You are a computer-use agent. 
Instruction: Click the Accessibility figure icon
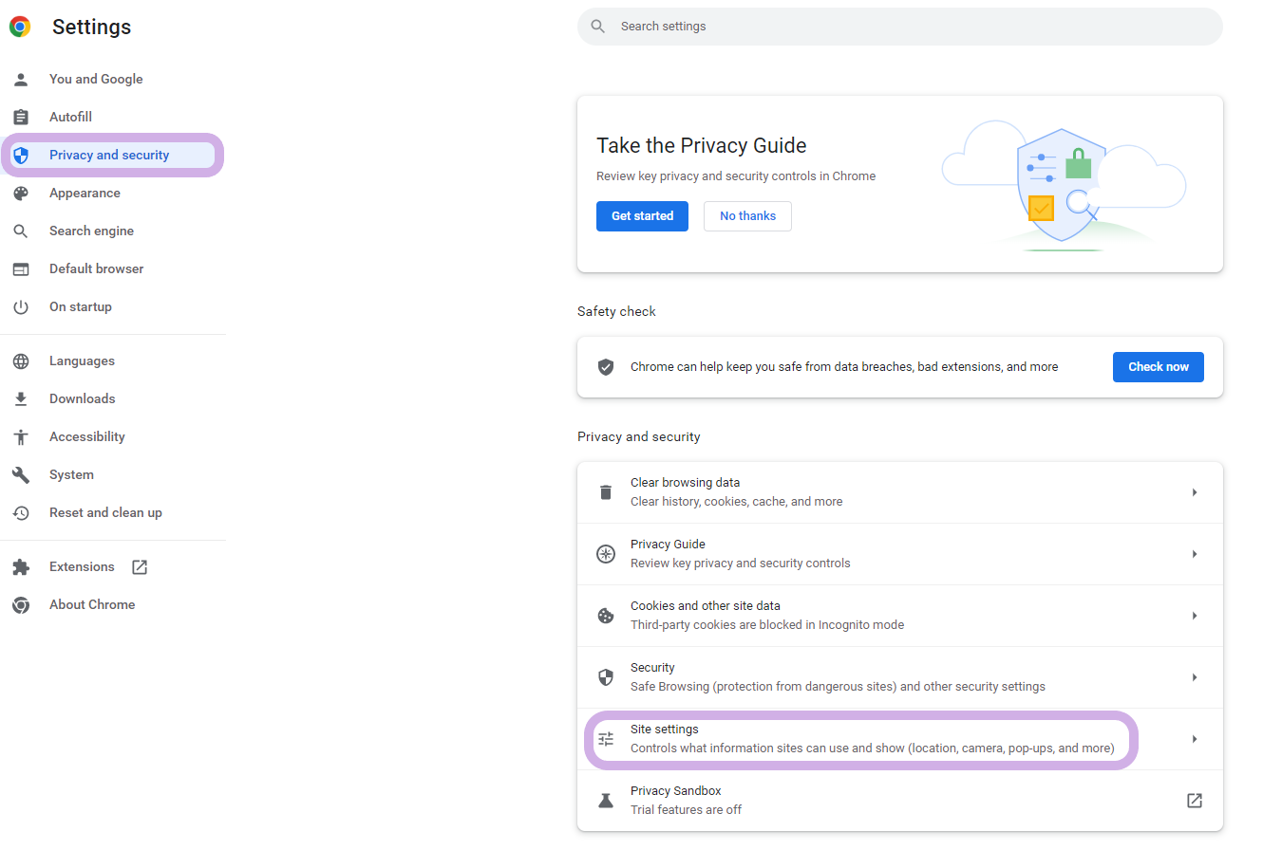[21, 437]
